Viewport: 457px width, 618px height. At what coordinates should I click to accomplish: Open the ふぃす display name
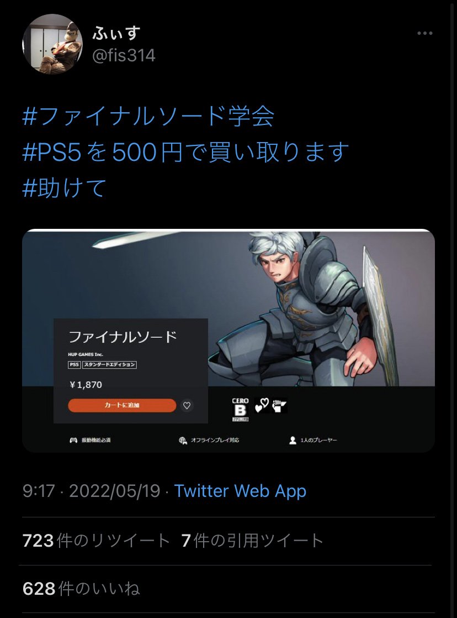point(116,33)
